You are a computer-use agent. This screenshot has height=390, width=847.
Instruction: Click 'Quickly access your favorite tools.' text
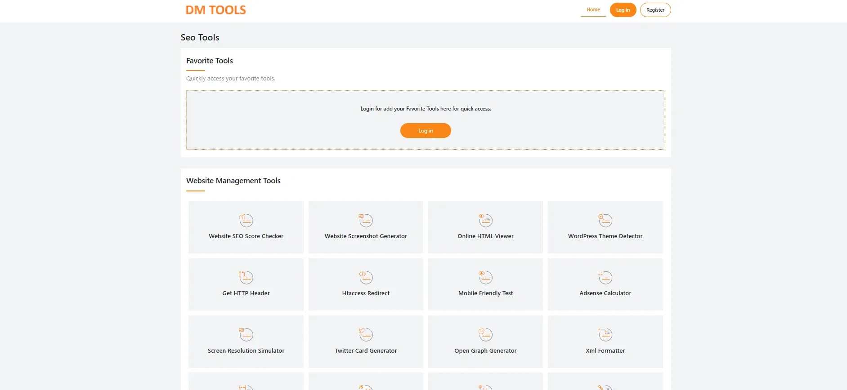(x=231, y=78)
